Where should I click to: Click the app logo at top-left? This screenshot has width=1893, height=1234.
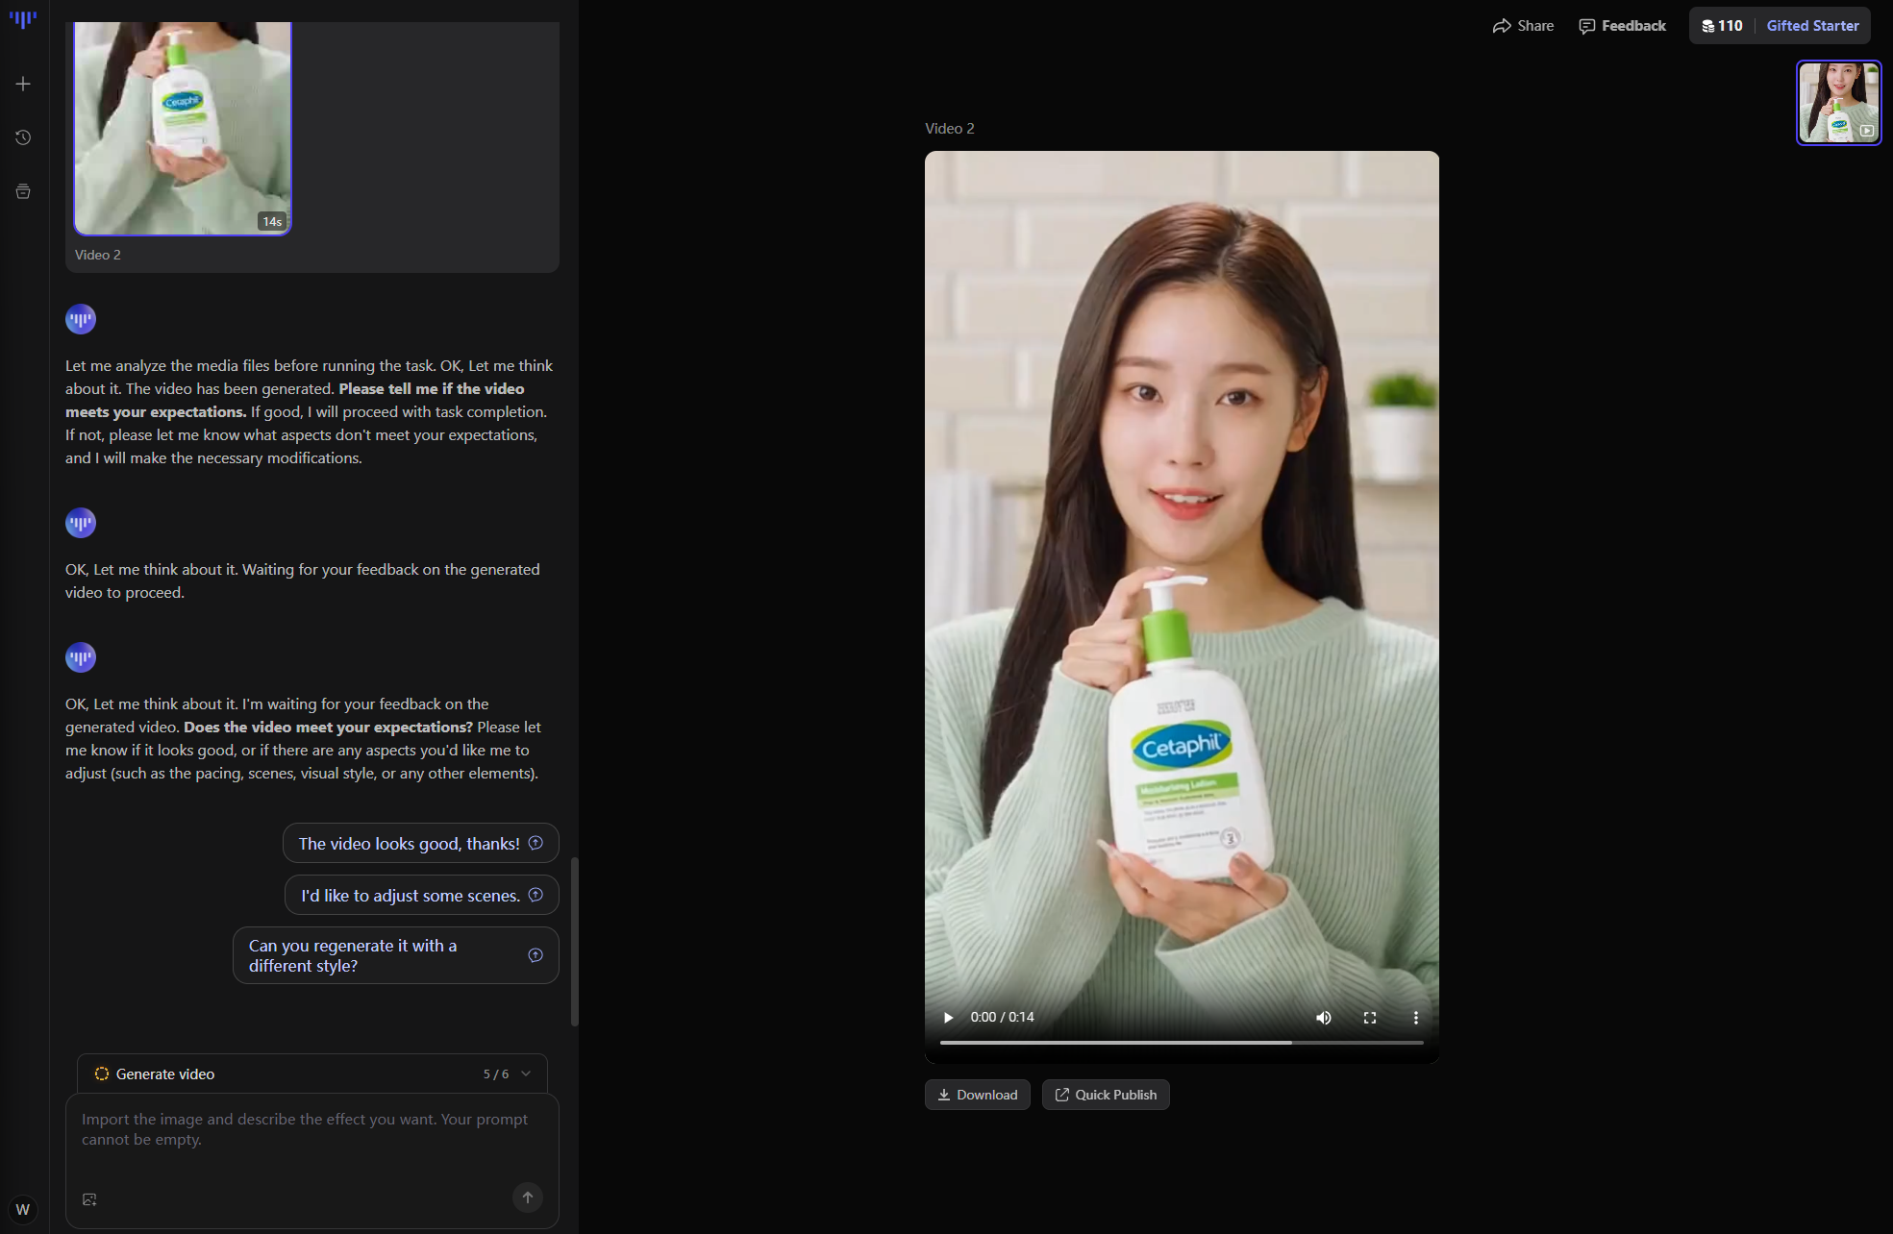pos(23,18)
